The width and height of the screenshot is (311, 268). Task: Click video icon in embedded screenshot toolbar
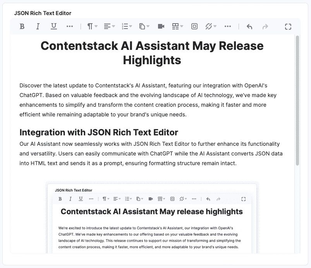[151, 199]
